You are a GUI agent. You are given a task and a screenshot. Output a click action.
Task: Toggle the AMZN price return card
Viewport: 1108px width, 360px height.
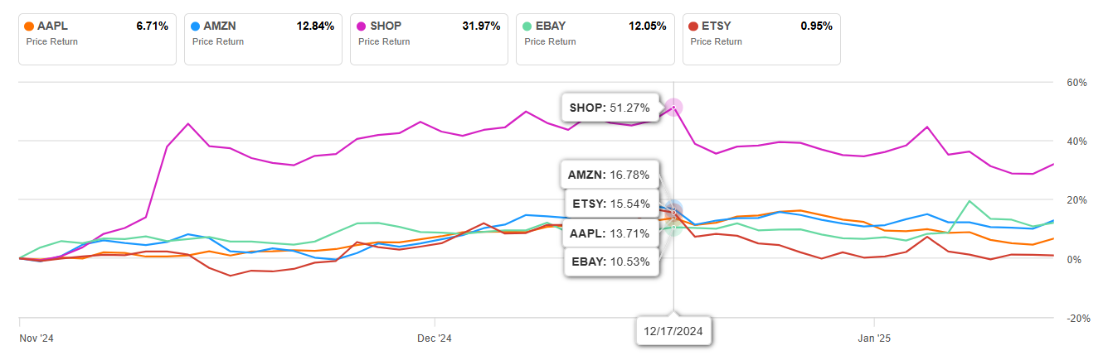(263, 39)
